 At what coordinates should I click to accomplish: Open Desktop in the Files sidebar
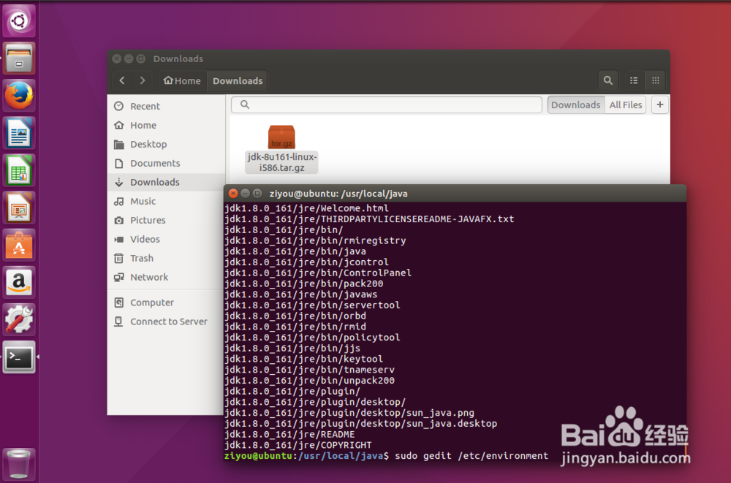167,145
